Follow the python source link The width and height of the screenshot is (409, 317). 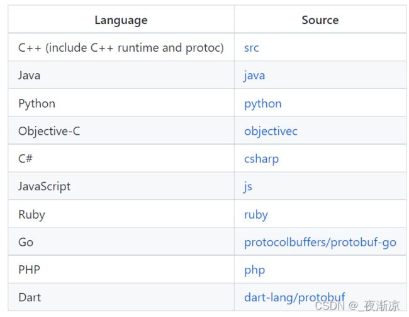coord(262,104)
